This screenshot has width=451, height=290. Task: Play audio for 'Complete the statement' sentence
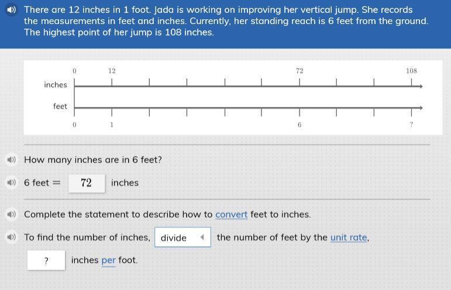pos(11,214)
